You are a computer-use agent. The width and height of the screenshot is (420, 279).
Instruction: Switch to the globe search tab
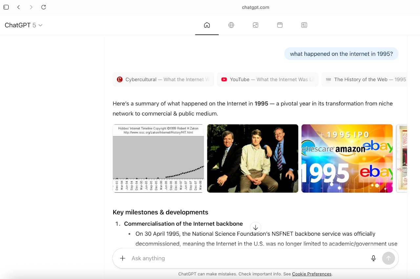231,25
